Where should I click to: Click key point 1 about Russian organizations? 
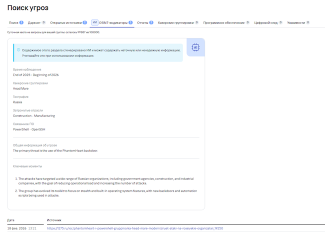(x=106, y=181)
